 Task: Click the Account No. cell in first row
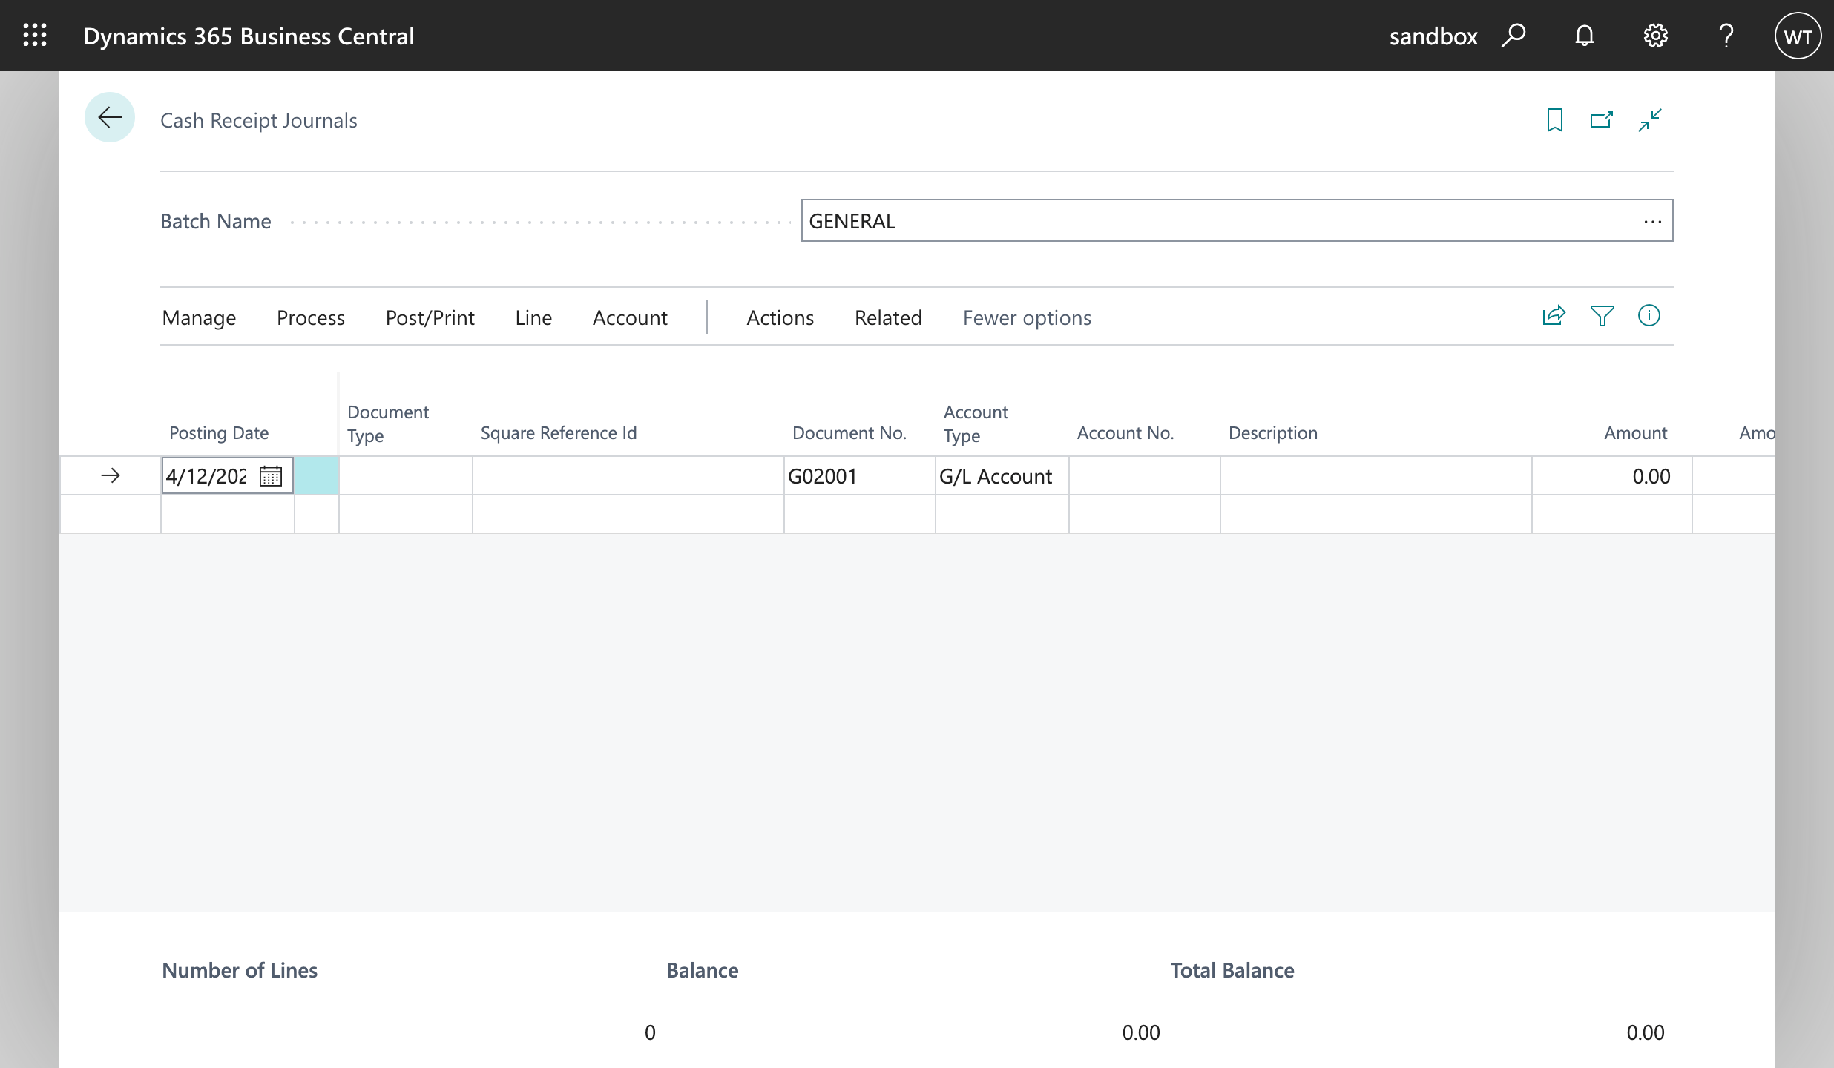(x=1144, y=476)
